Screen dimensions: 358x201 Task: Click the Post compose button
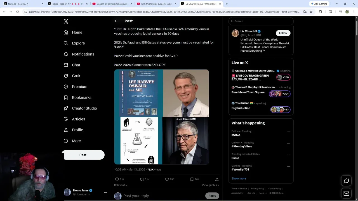coord(83,155)
